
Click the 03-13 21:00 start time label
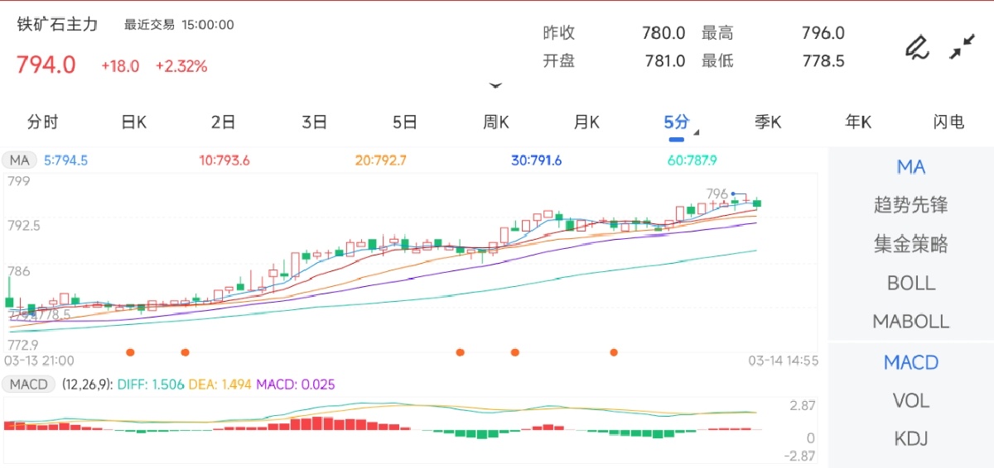tap(40, 361)
